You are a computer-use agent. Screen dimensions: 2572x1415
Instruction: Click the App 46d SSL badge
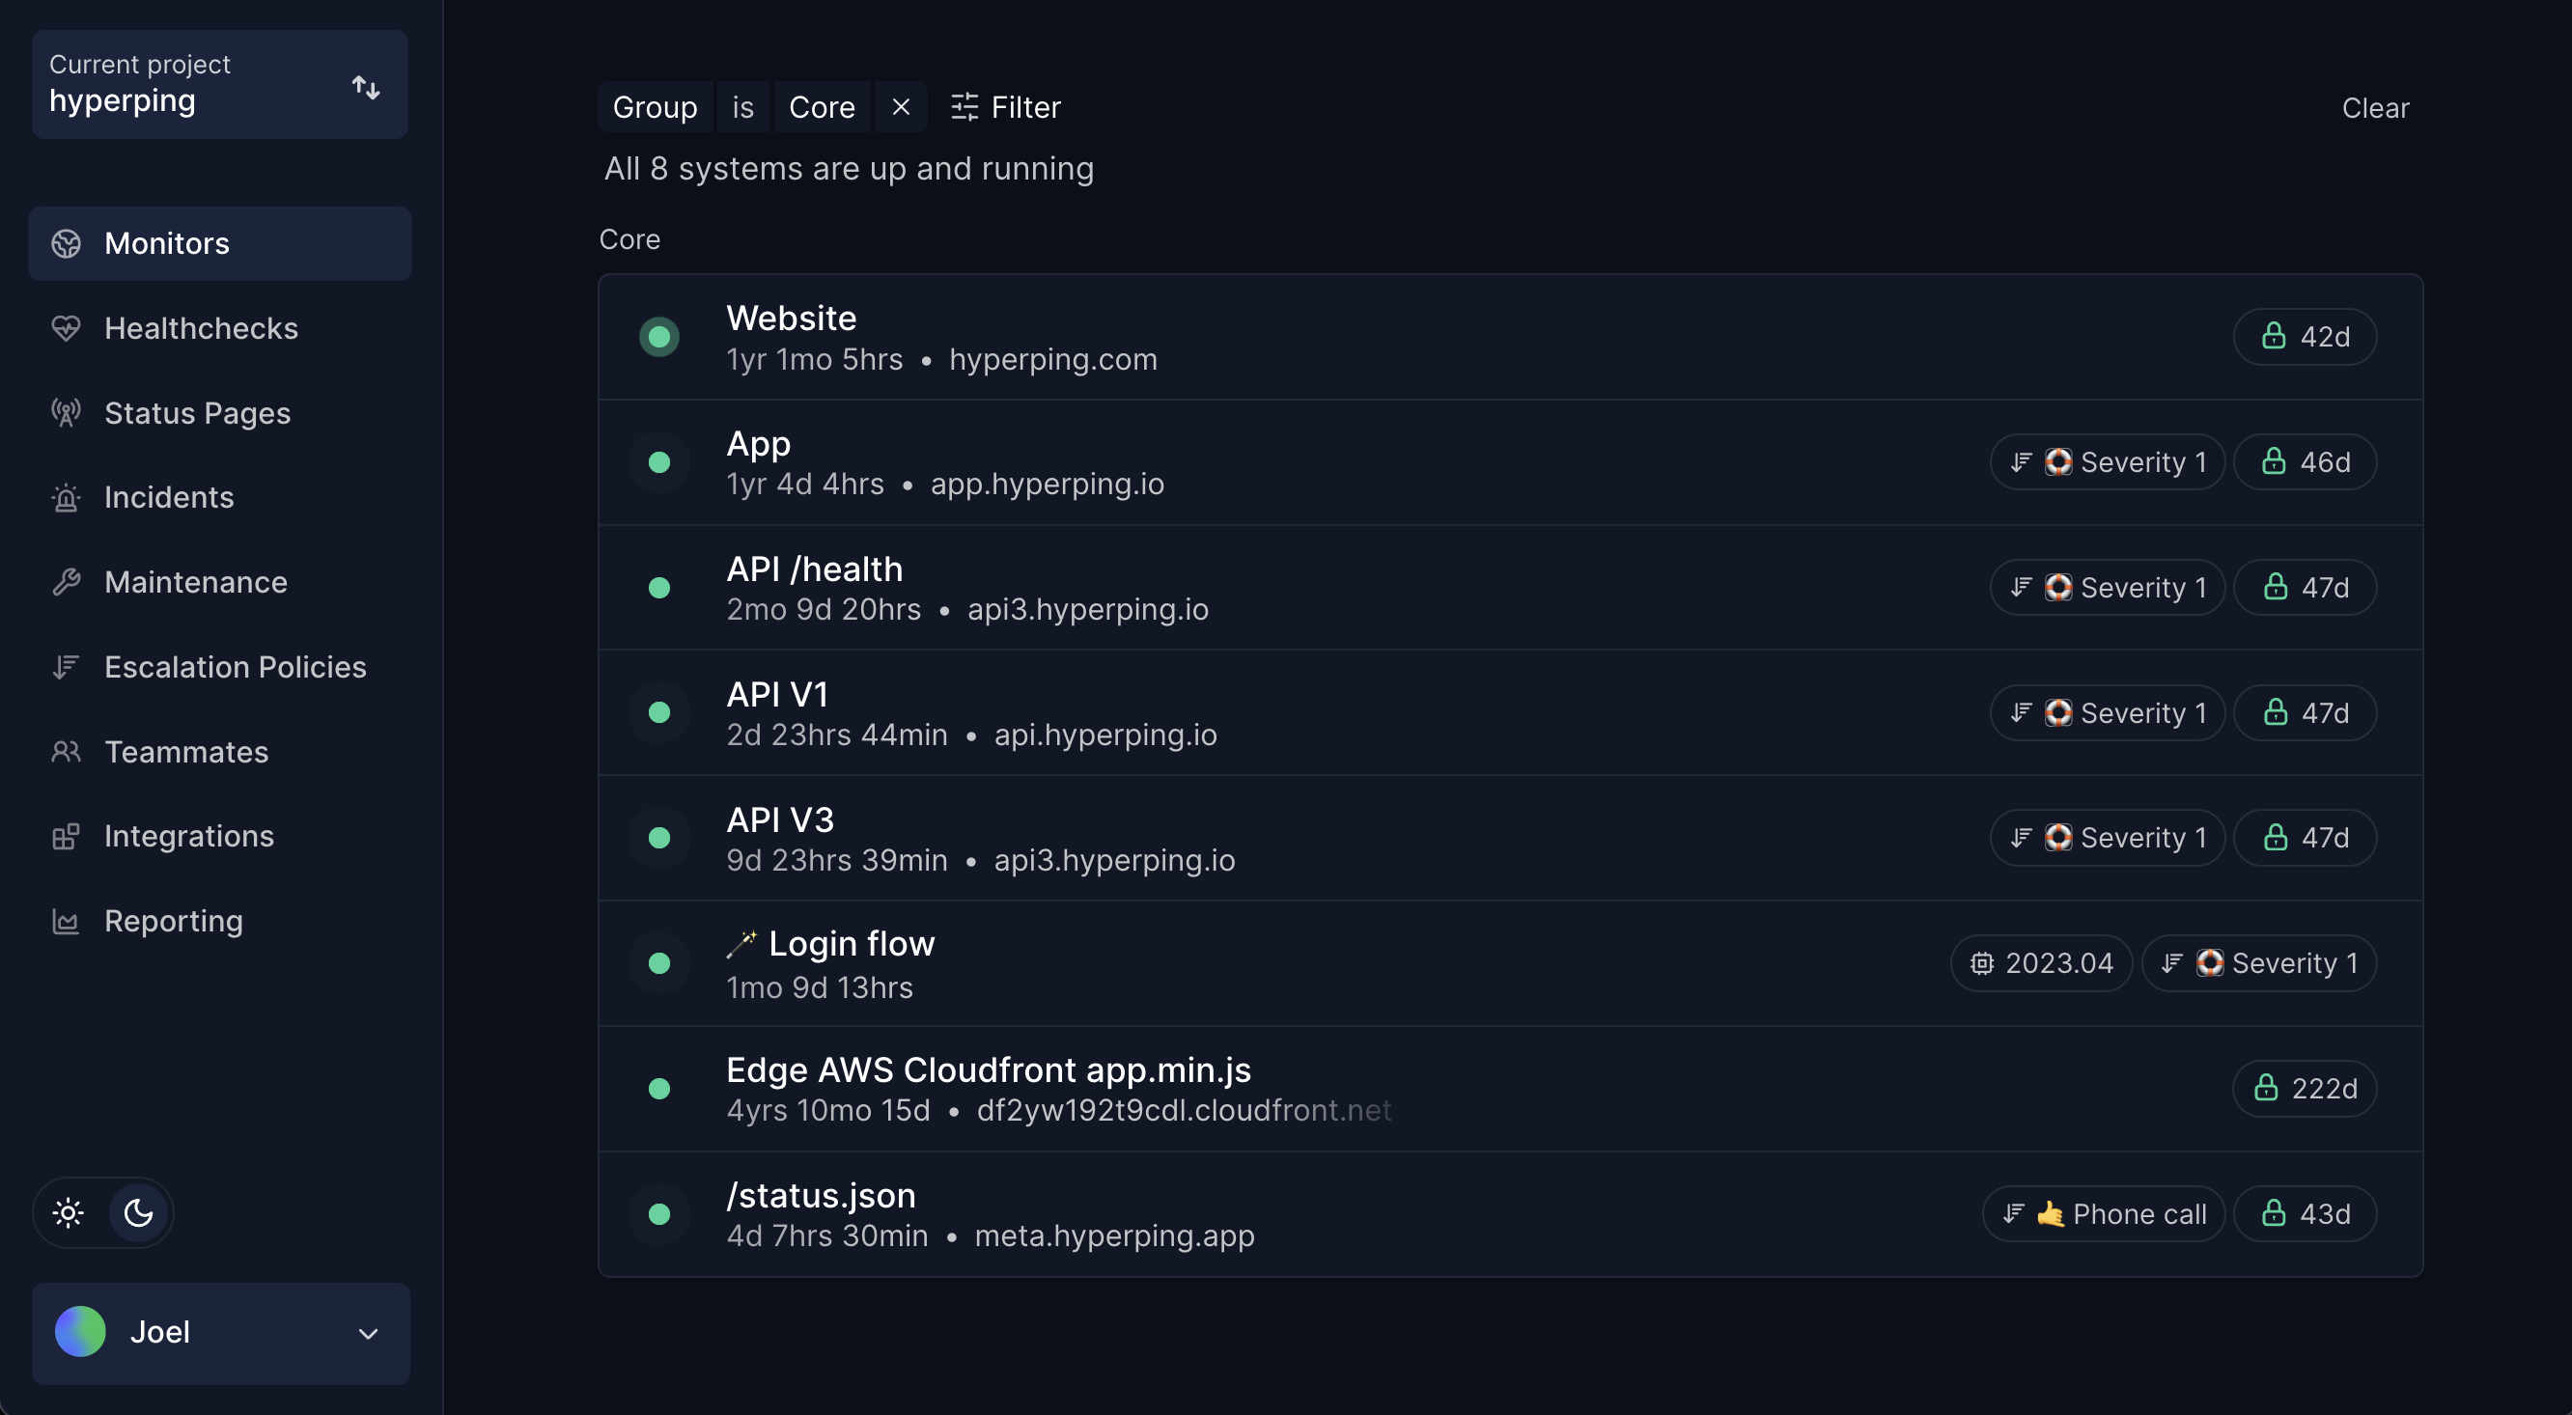2305,462
